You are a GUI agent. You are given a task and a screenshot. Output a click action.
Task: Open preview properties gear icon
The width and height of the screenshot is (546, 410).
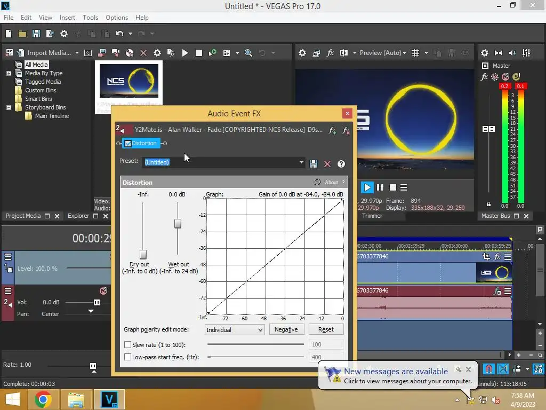[302, 53]
